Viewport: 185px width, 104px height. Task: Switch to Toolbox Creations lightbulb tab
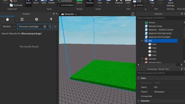51,19
